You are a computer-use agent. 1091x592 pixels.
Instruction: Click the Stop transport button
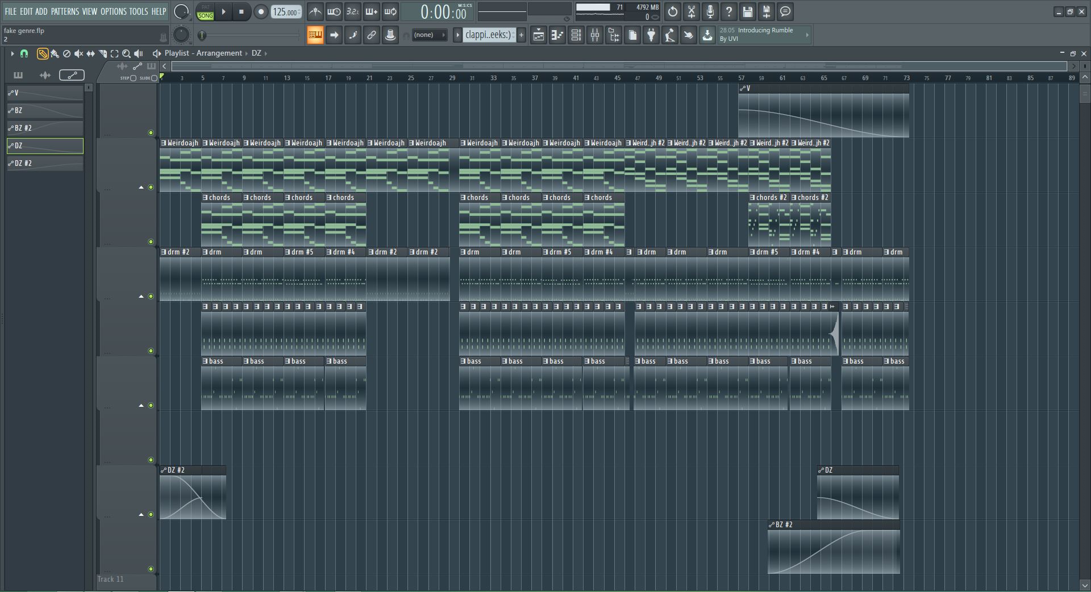(x=241, y=11)
